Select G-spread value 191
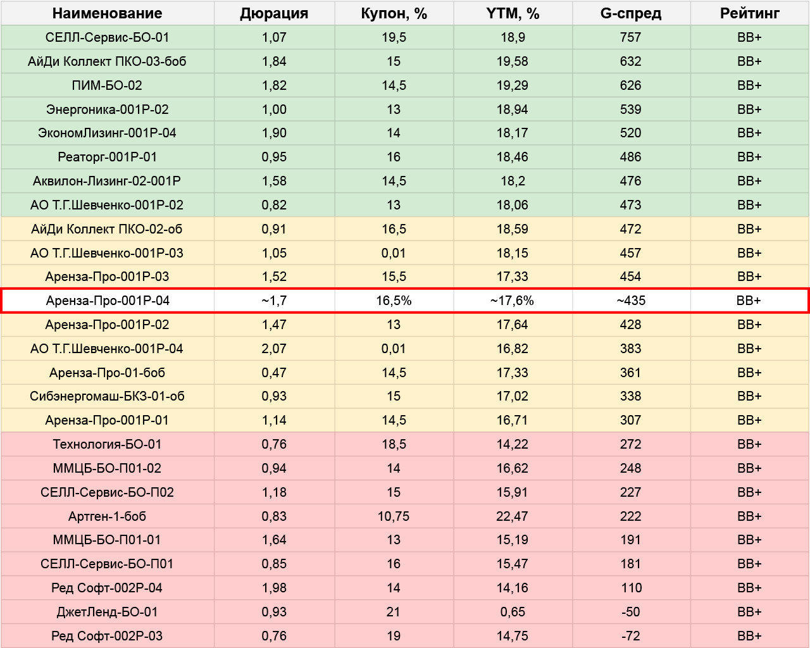This screenshot has width=810, height=648. (631, 540)
